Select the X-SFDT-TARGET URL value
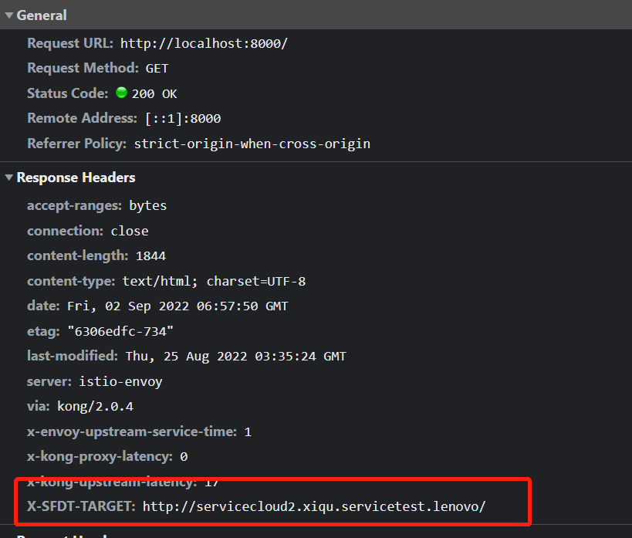This screenshot has width=632, height=538. [x=314, y=506]
